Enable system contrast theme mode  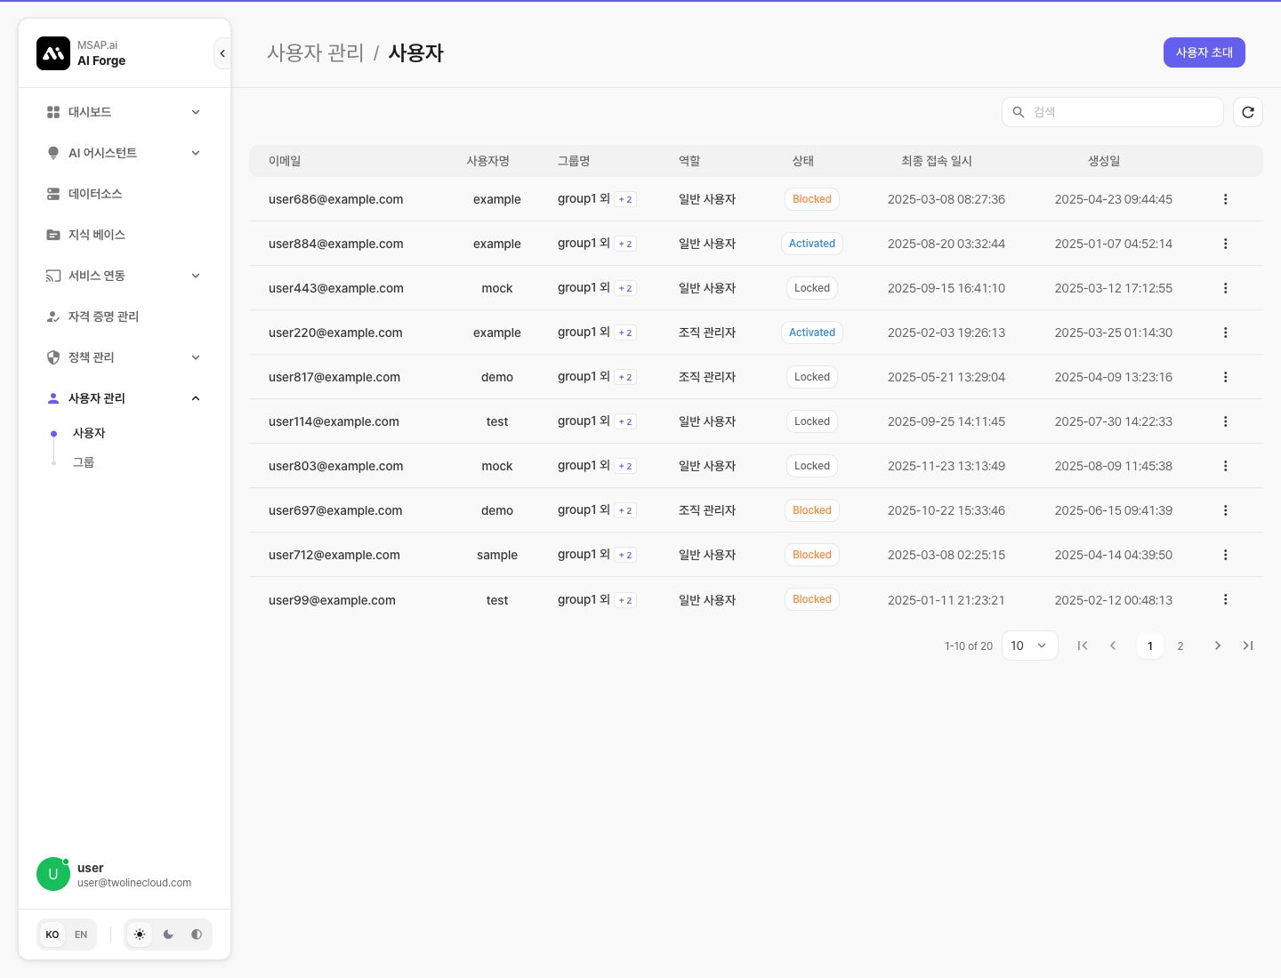(x=197, y=934)
